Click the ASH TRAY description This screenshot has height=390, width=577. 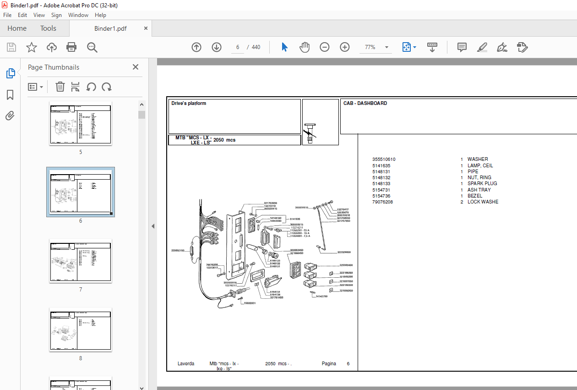pyautogui.click(x=479, y=190)
